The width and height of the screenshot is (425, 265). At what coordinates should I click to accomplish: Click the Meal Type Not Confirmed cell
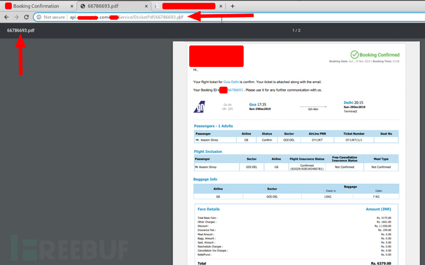(x=381, y=167)
